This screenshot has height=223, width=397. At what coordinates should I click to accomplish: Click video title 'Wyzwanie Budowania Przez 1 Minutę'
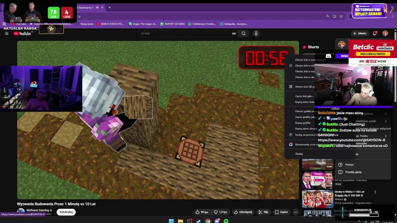[x=56, y=204]
